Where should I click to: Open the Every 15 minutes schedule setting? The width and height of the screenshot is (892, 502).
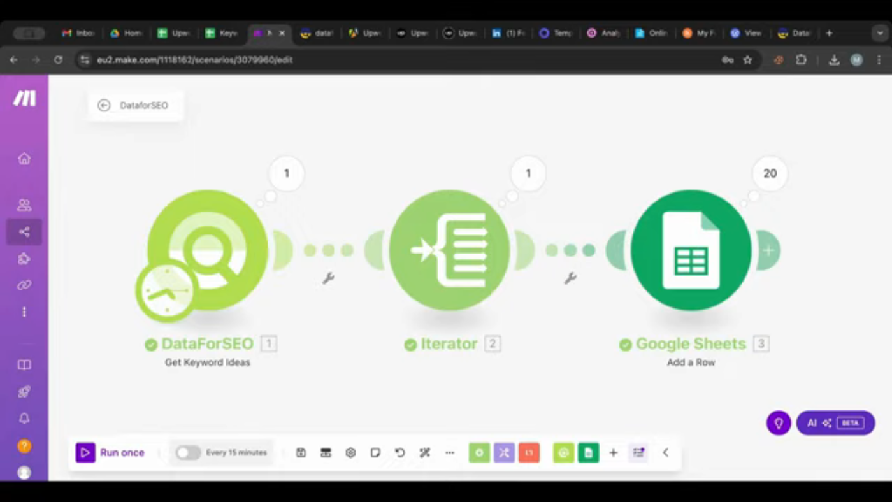click(236, 453)
